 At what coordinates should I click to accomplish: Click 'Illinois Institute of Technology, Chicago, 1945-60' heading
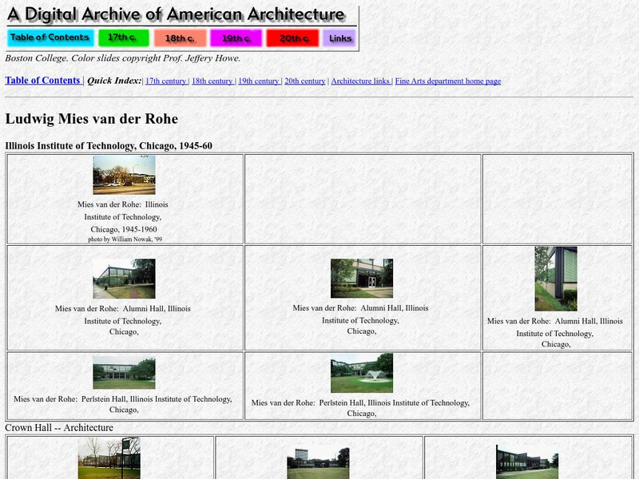tap(109, 146)
